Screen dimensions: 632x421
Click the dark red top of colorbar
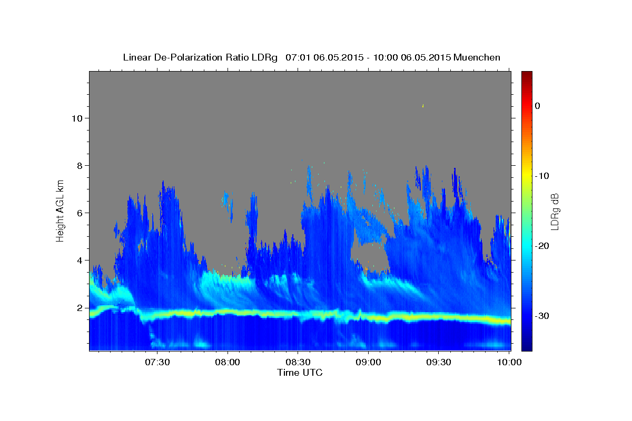[x=527, y=75]
